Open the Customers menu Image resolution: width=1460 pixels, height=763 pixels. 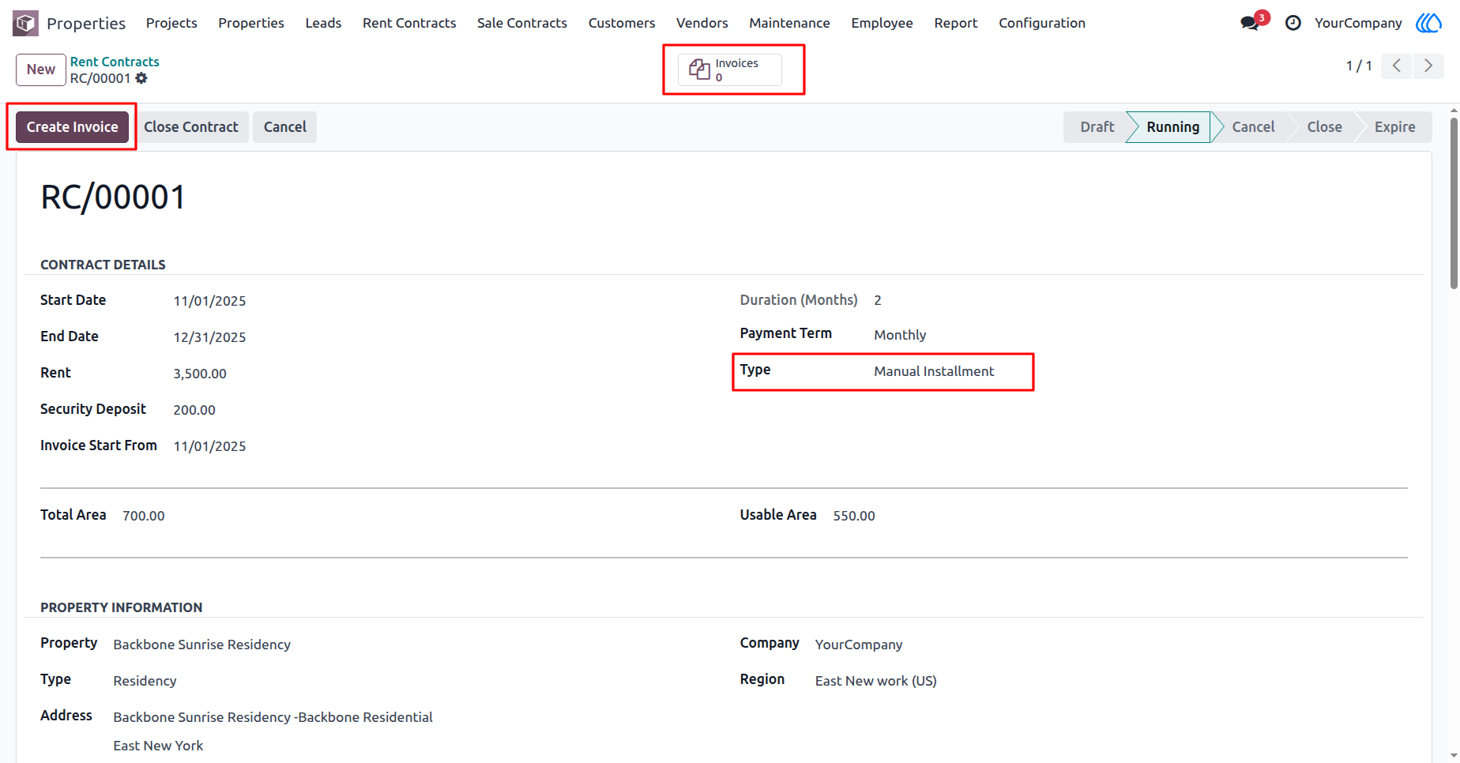tap(622, 23)
